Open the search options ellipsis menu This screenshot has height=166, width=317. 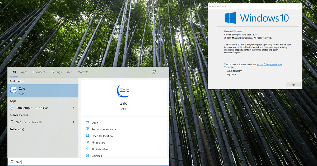(163, 72)
